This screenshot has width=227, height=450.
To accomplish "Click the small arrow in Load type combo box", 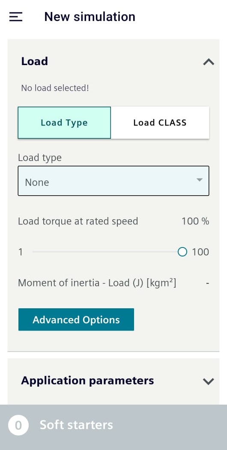I will (x=200, y=180).
